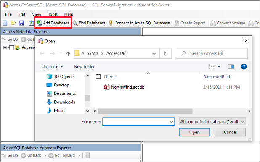
Task: Click the Refresh button in Open dialog
Action: [165, 53]
